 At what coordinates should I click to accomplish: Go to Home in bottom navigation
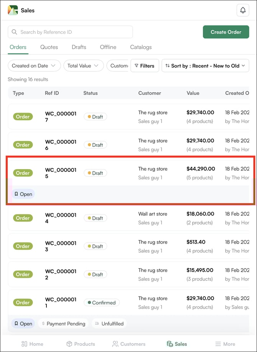pos(32,344)
